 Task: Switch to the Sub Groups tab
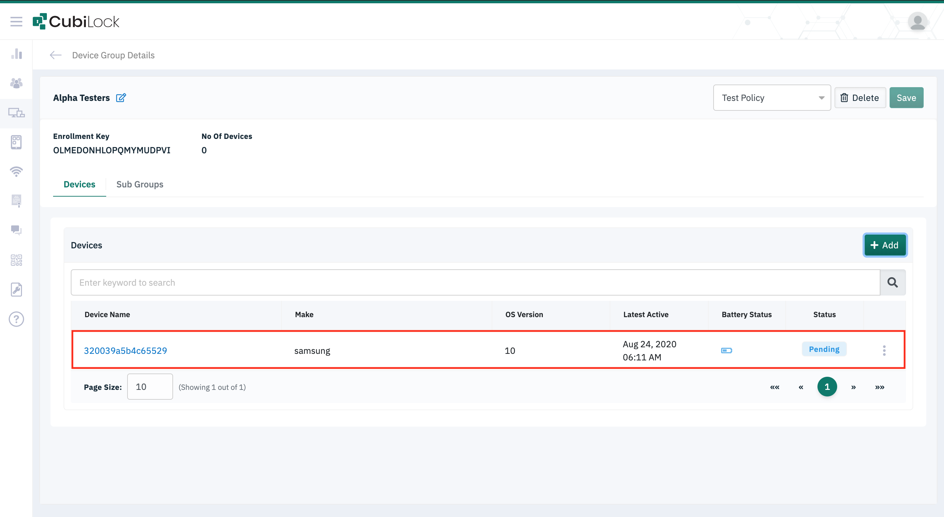tap(140, 184)
